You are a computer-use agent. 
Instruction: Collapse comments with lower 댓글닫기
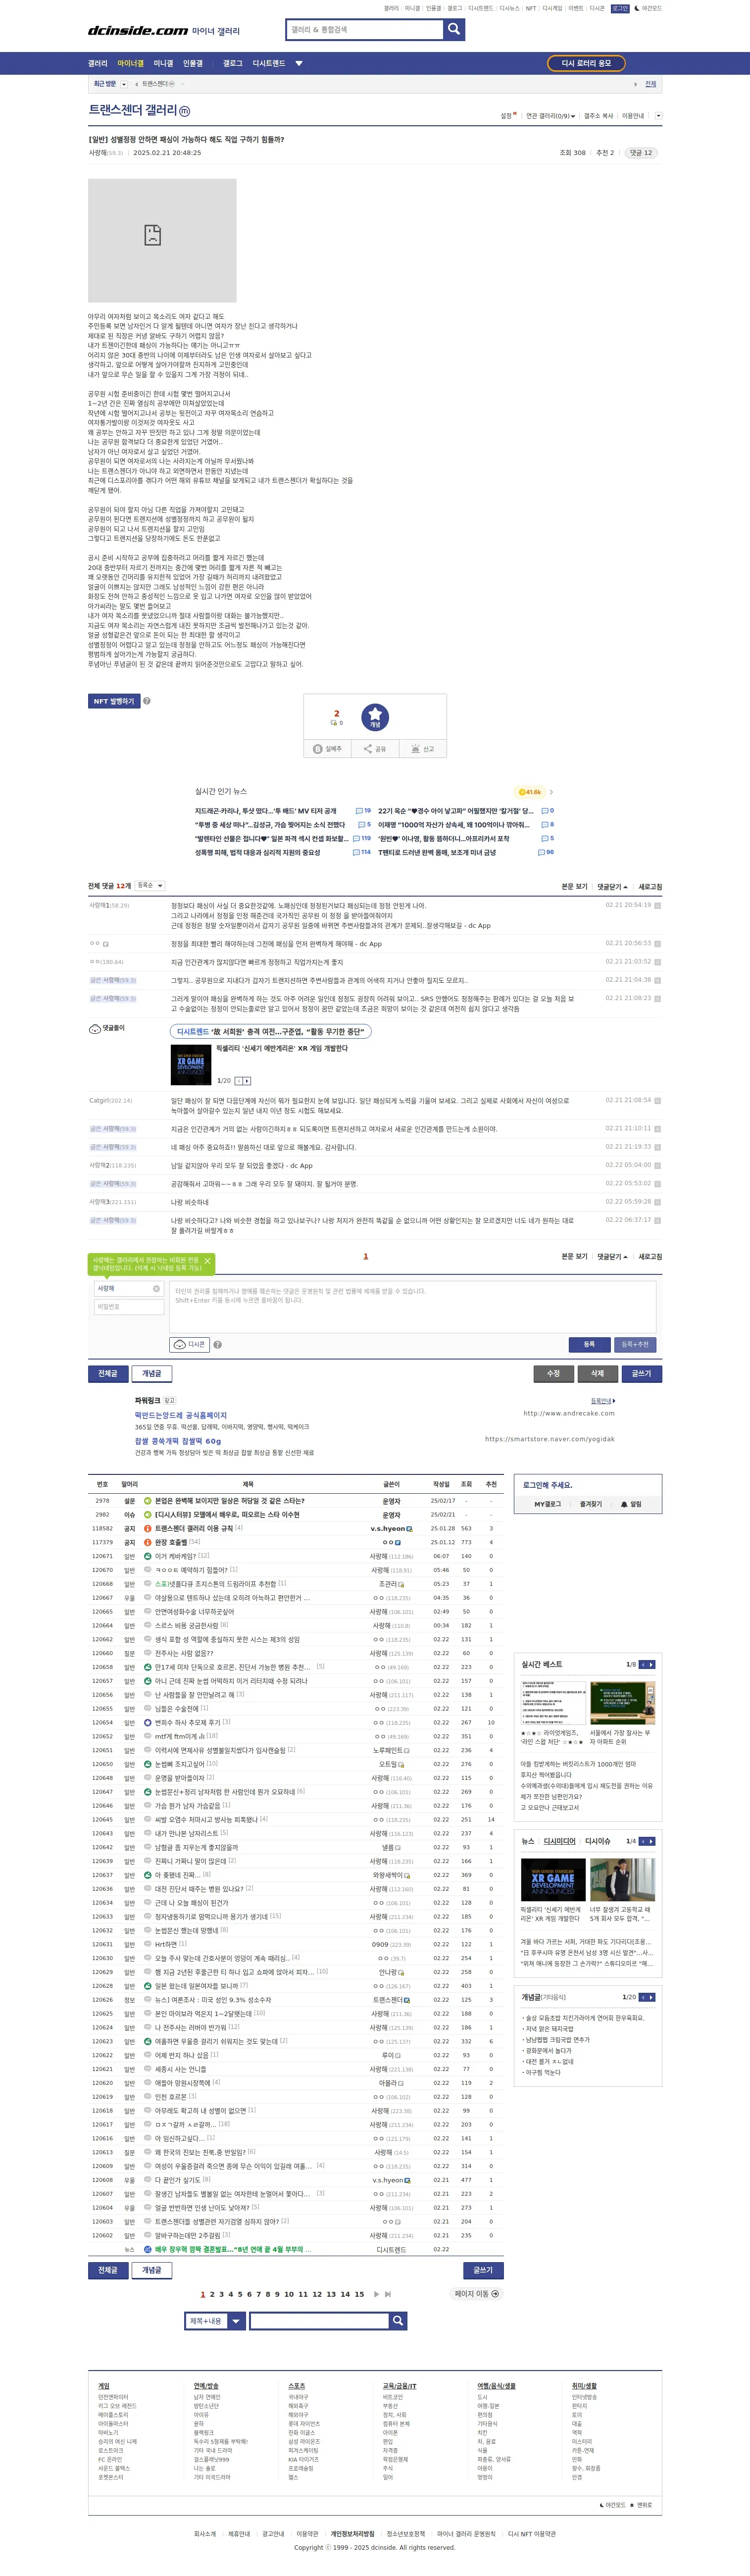[x=612, y=1256]
